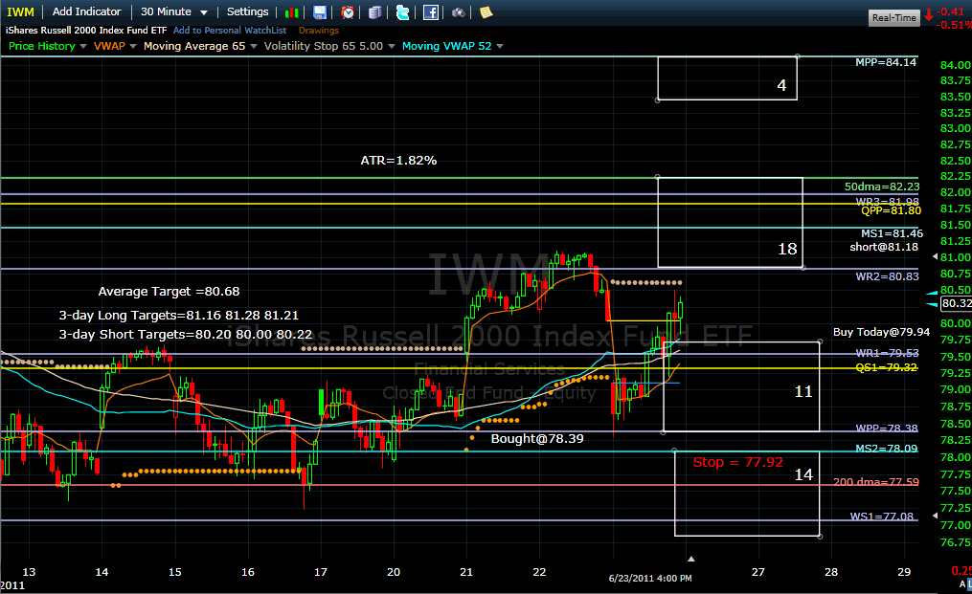Select the 'short@81.18' annotation
Screen dimensions: 972x594
click(x=884, y=247)
